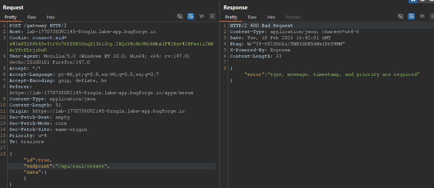Click the 'Accept: */*' header line
The image size is (434, 188).
tap(25, 68)
